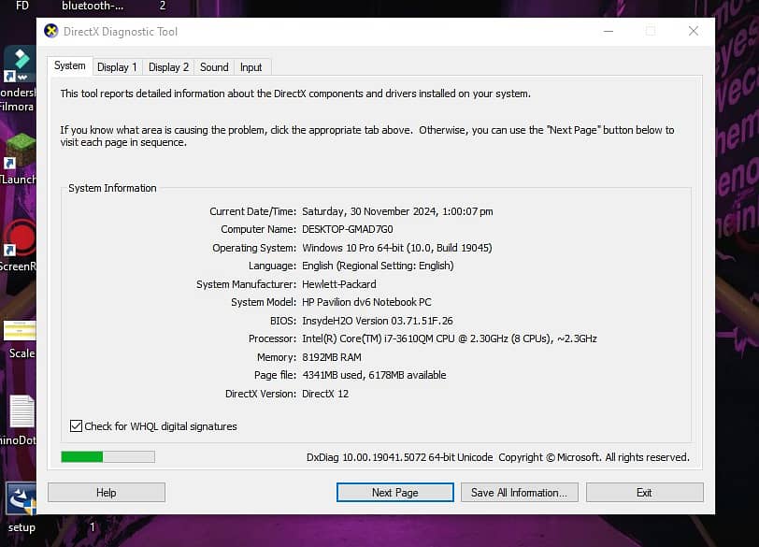Select the setup installer desktop icon
759x547 pixels.
pos(21,500)
